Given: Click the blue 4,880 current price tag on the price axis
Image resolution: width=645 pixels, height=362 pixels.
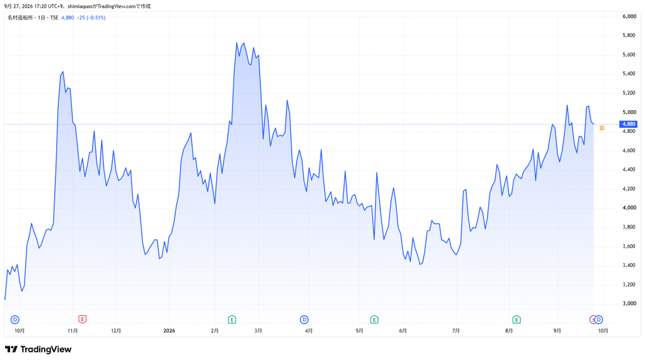Looking at the screenshot, I should [x=628, y=124].
